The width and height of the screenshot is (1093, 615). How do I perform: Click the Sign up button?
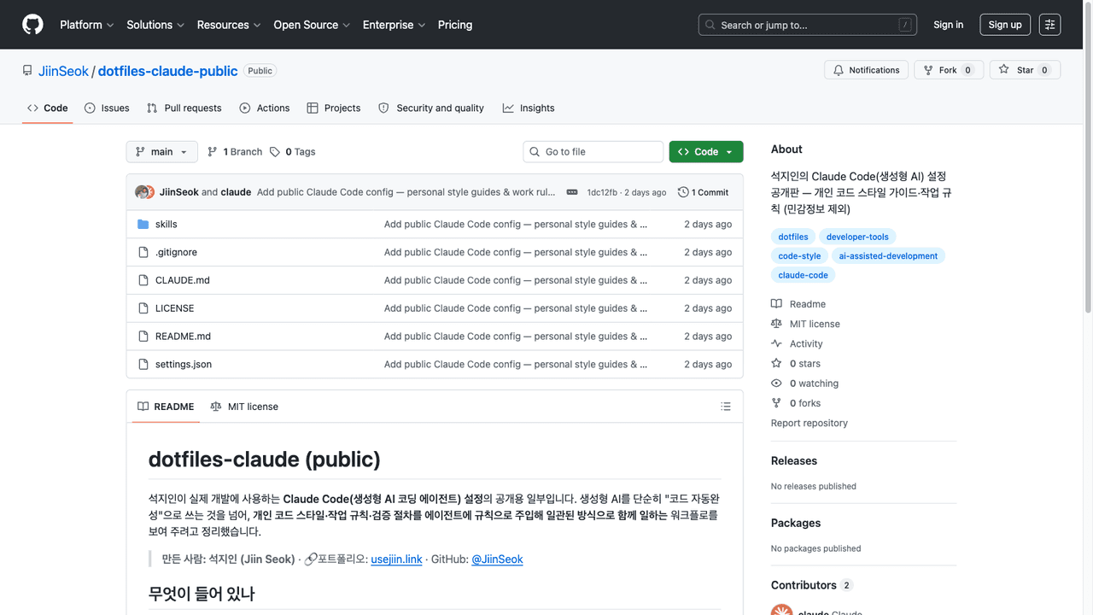coord(1005,25)
